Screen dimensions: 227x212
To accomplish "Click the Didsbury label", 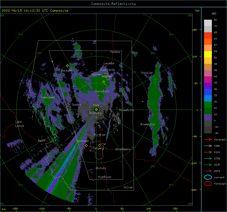I will click(95, 113).
